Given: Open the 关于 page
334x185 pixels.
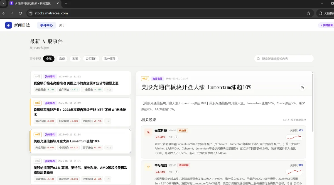Looking at the screenshot, I should tap(62, 25).
